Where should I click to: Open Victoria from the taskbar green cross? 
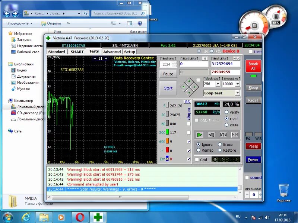point(98,217)
